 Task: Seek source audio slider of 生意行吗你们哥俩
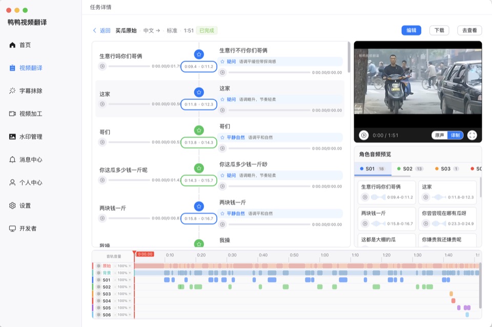129,66
